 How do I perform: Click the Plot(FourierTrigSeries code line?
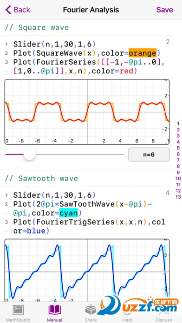89,226
